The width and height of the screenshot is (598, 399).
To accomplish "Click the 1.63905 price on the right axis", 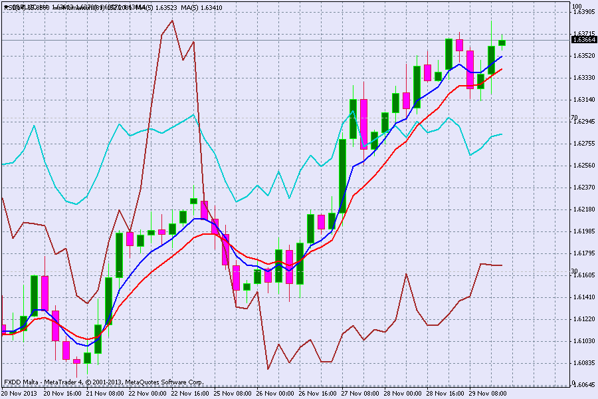I will point(583,12).
